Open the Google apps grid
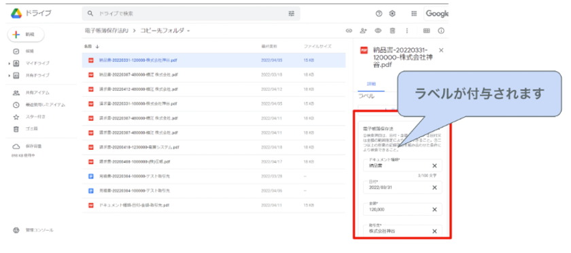 click(x=414, y=14)
